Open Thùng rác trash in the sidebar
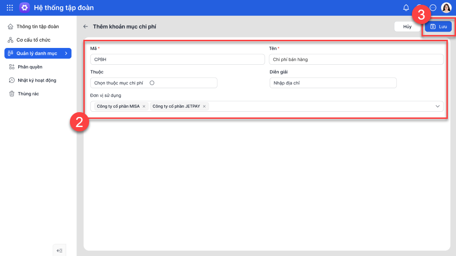 coord(28,93)
